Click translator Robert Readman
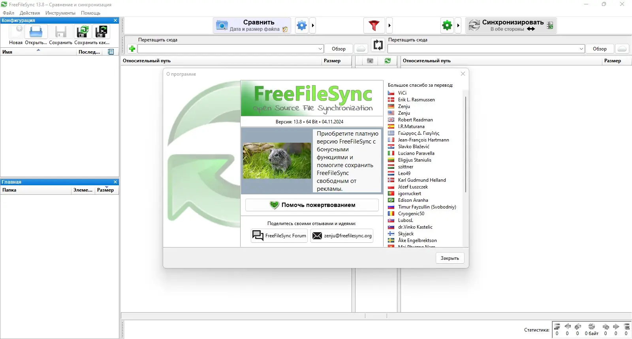The height and width of the screenshot is (339, 632). pos(416,120)
